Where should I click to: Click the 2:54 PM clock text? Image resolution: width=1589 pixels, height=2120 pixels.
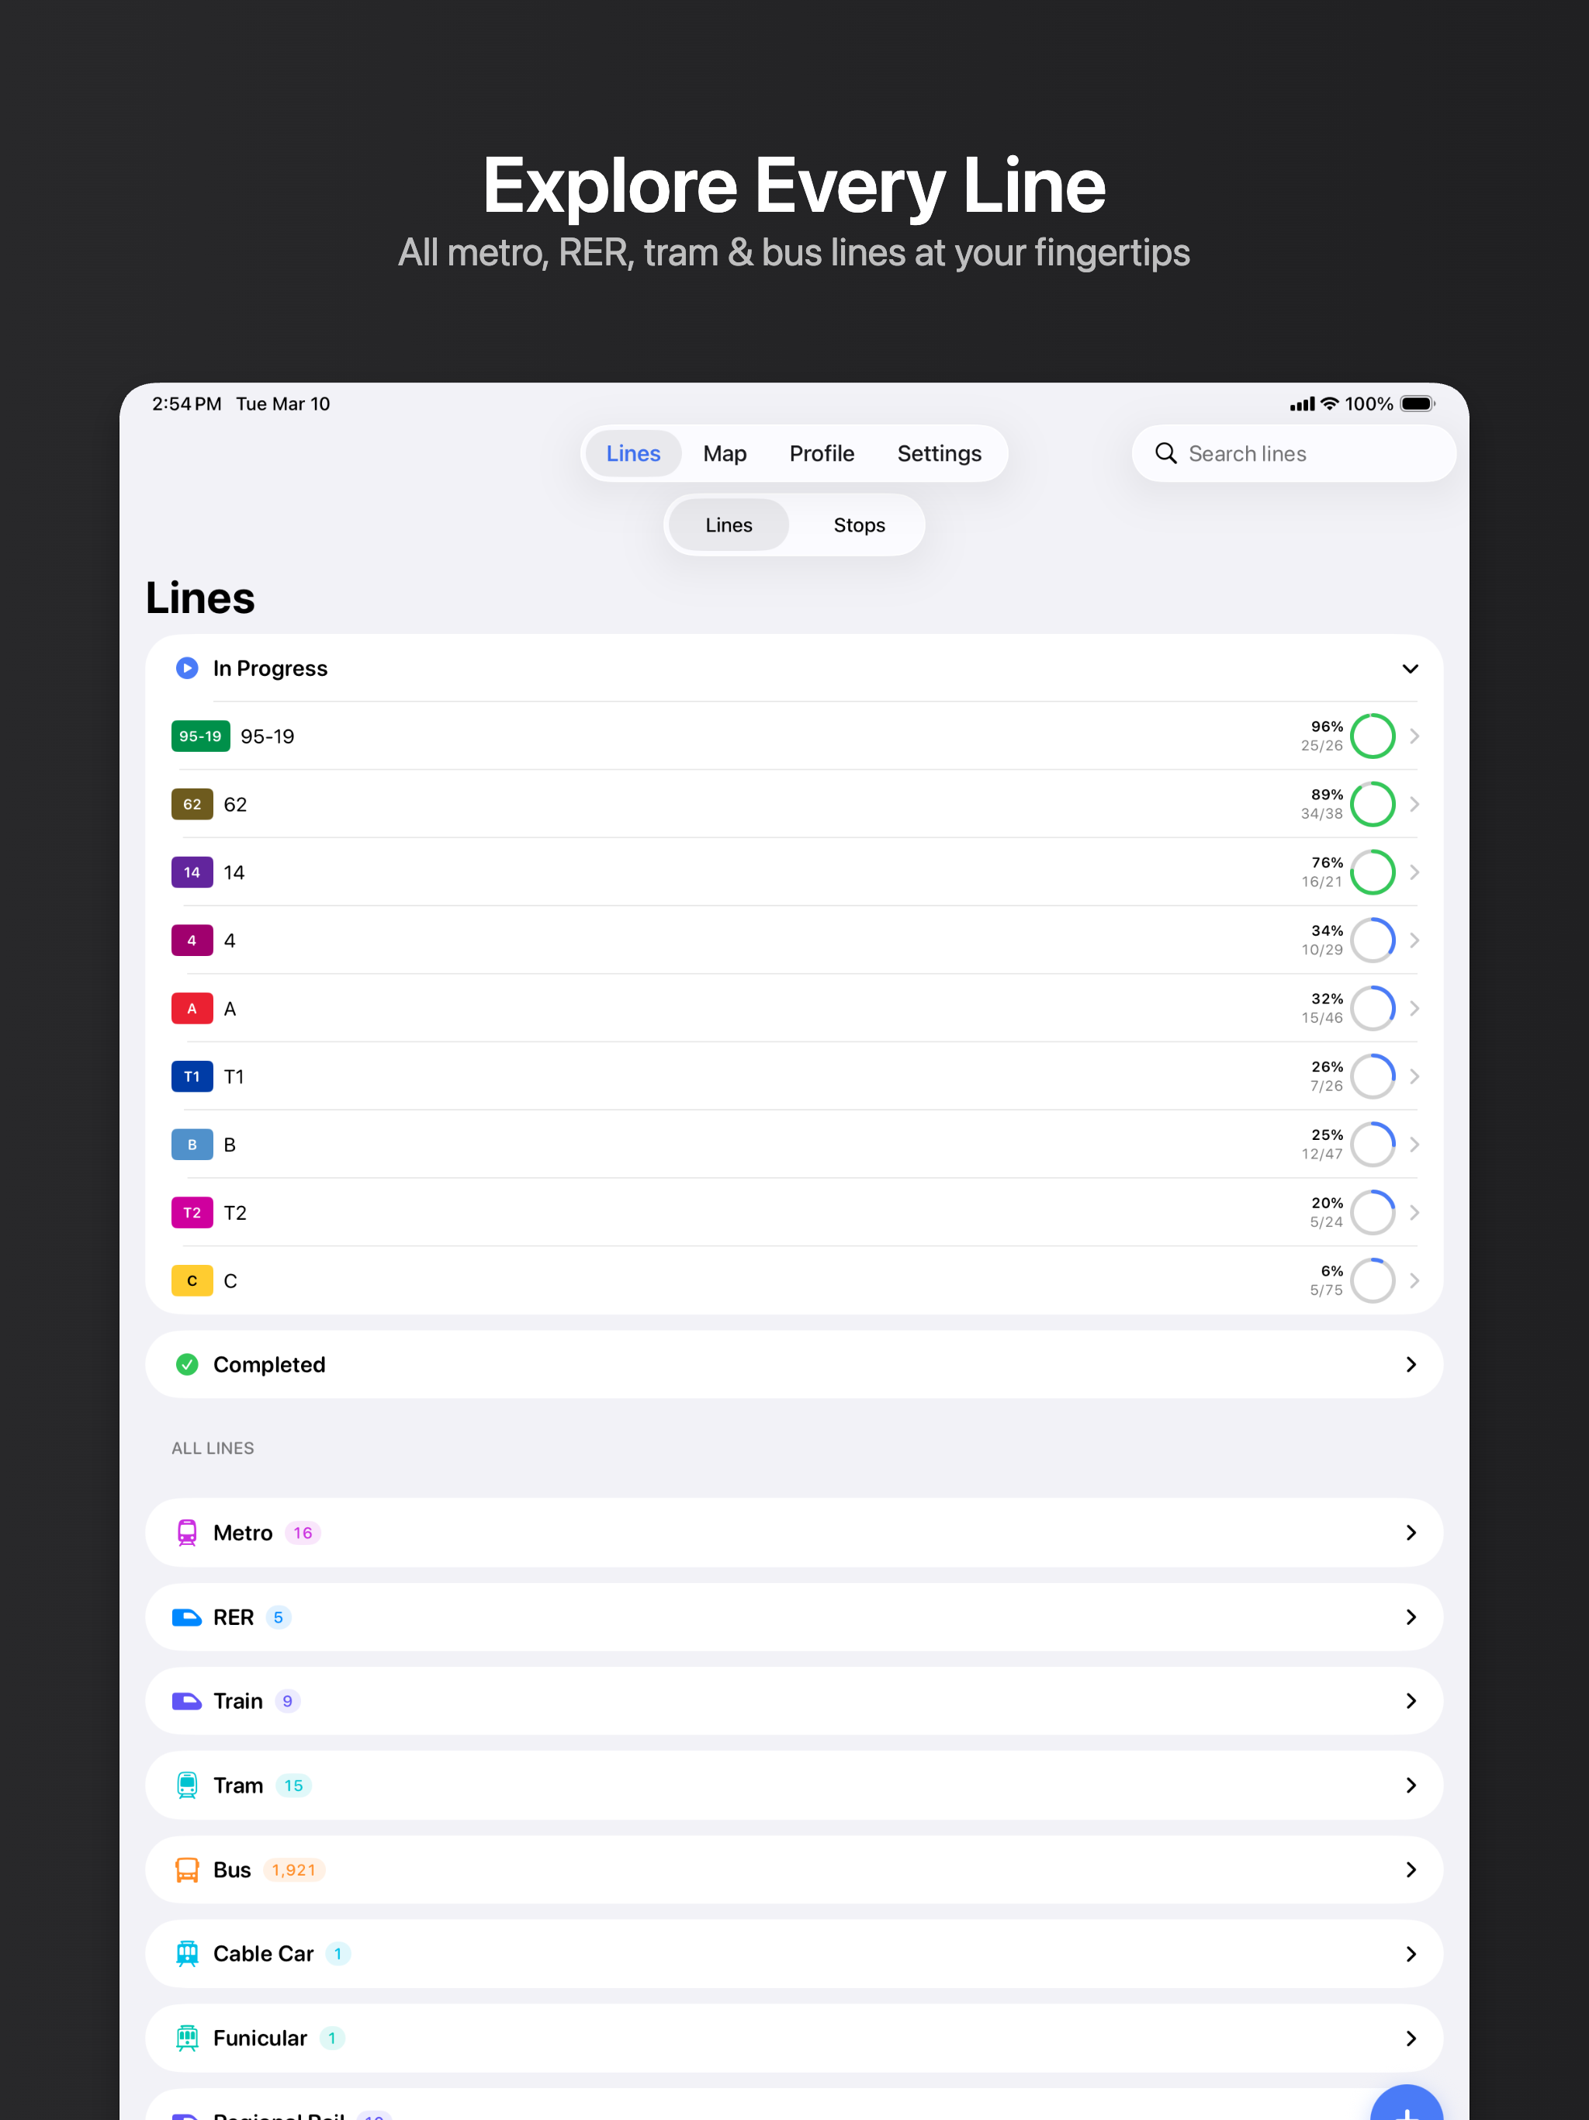pos(187,404)
